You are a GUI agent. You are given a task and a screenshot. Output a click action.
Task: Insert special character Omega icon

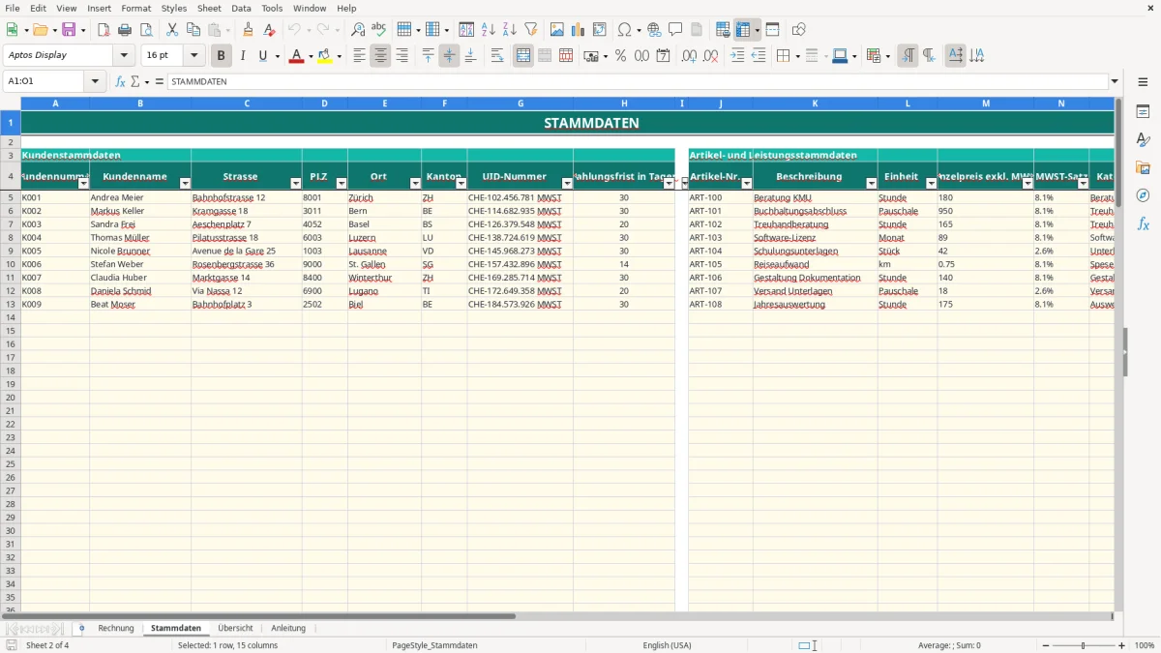click(624, 30)
